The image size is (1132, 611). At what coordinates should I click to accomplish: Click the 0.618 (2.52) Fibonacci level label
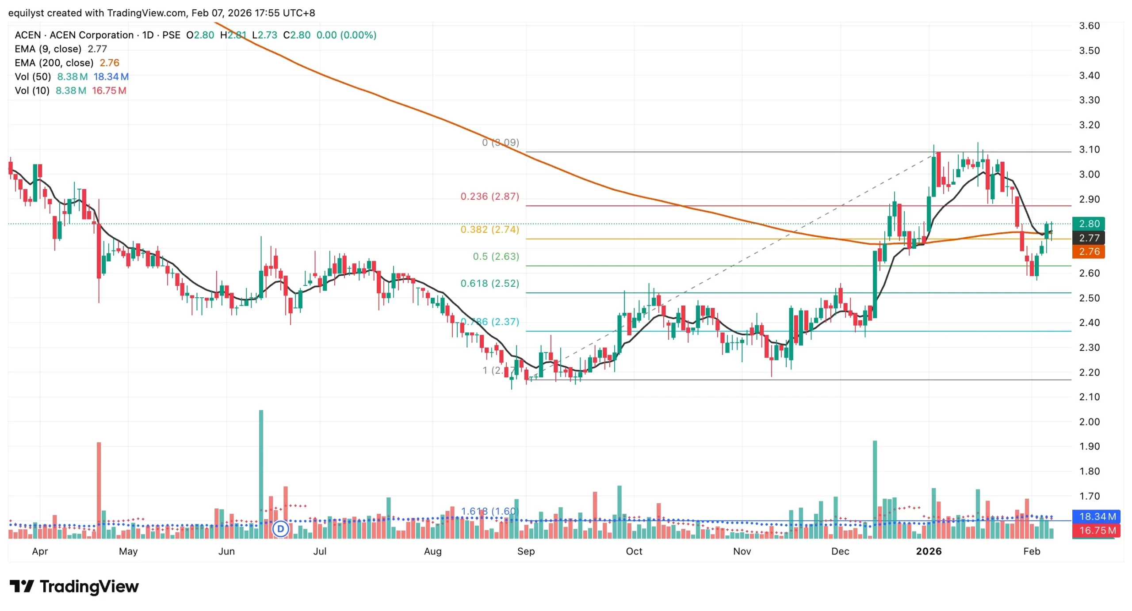coord(490,283)
